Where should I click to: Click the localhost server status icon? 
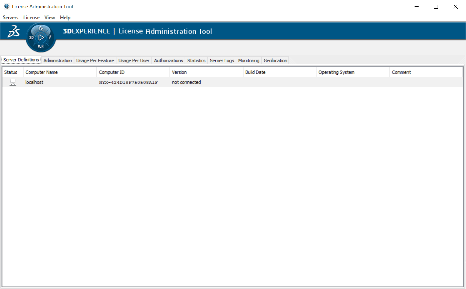[x=13, y=82]
